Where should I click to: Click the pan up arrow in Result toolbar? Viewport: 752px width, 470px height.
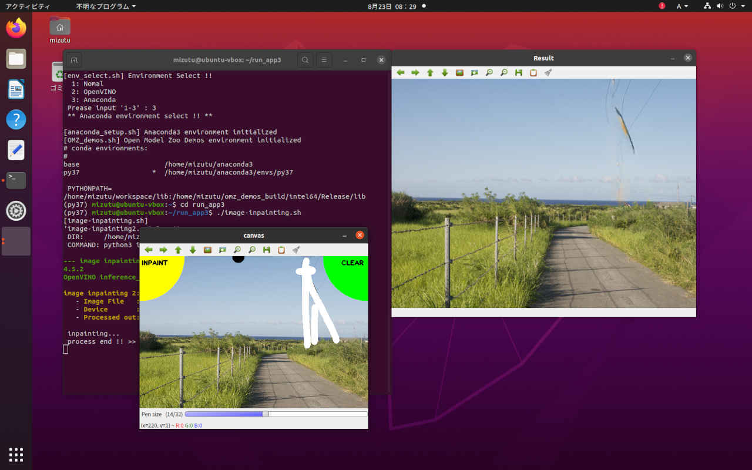pos(430,73)
